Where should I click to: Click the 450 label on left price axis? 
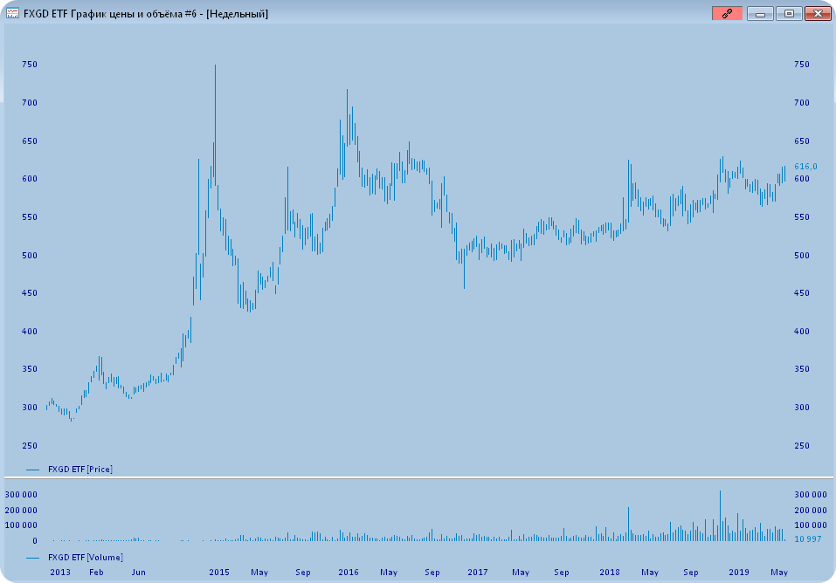point(30,292)
